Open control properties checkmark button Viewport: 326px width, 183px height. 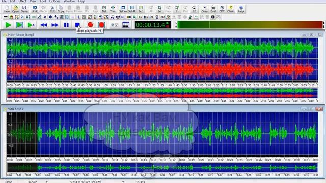click(115, 25)
